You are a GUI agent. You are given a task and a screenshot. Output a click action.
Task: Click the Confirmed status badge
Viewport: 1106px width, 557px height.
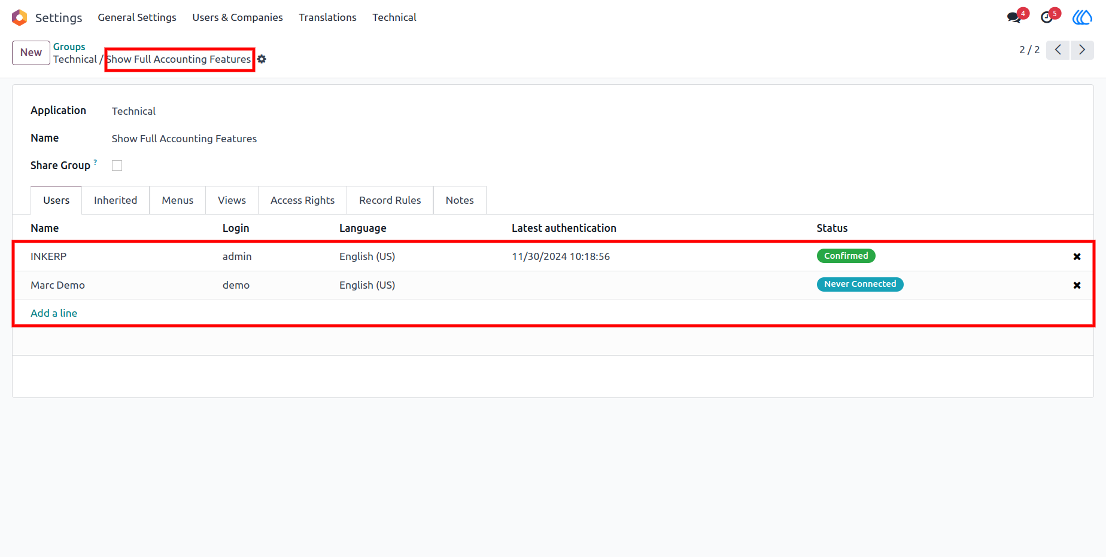tap(846, 256)
